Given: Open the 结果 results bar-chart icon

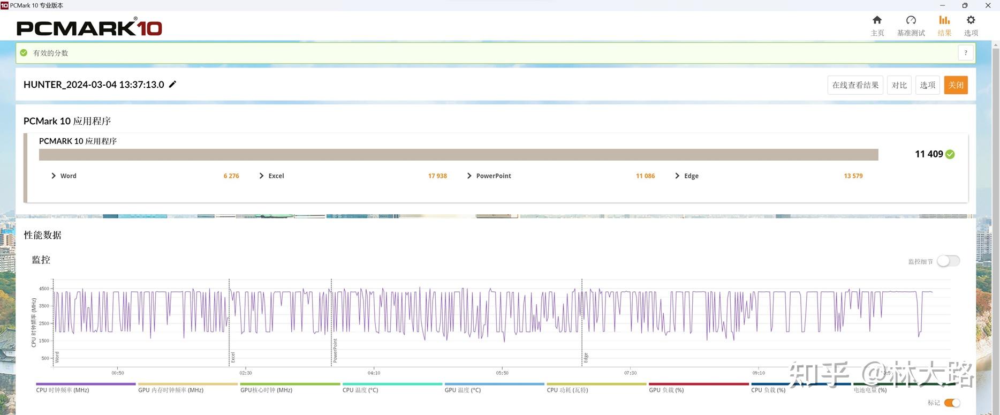Looking at the screenshot, I should click(944, 20).
